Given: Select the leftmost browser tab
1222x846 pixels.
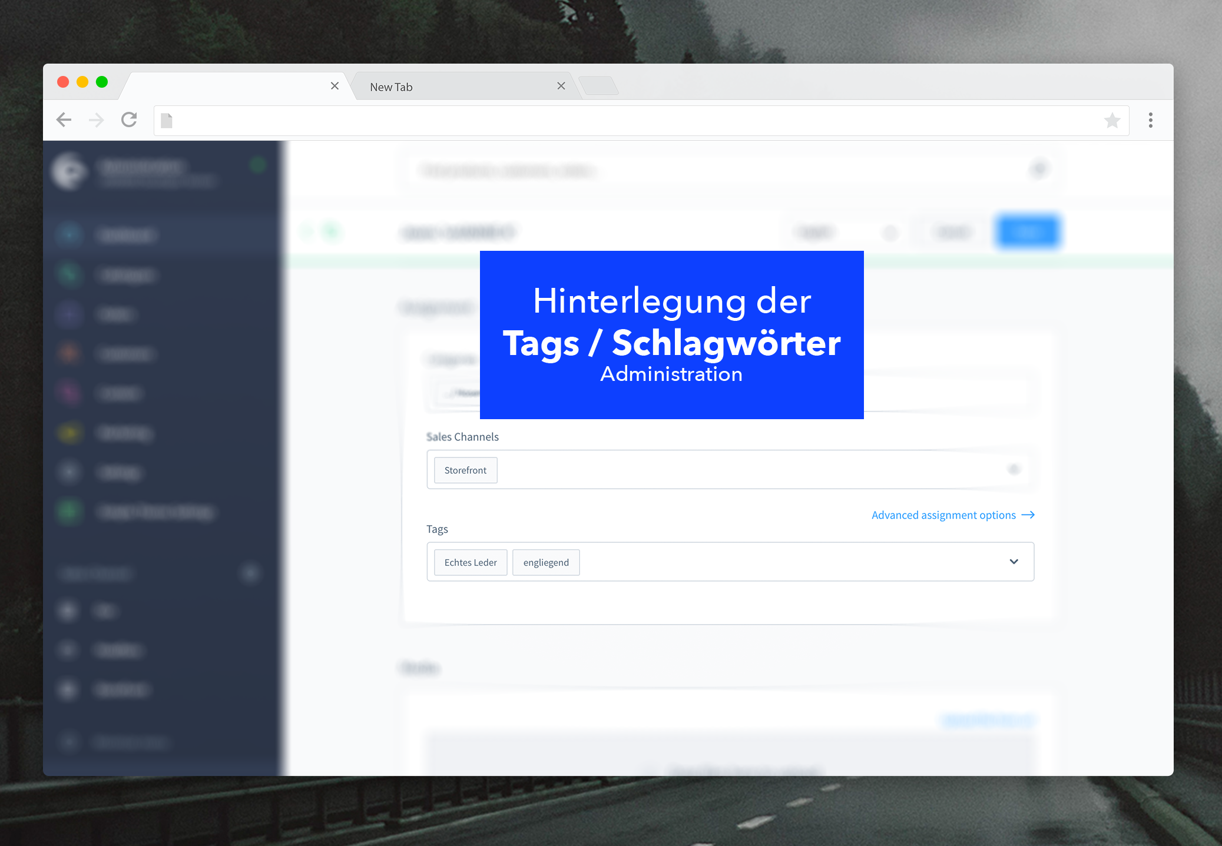Looking at the screenshot, I should click(230, 86).
